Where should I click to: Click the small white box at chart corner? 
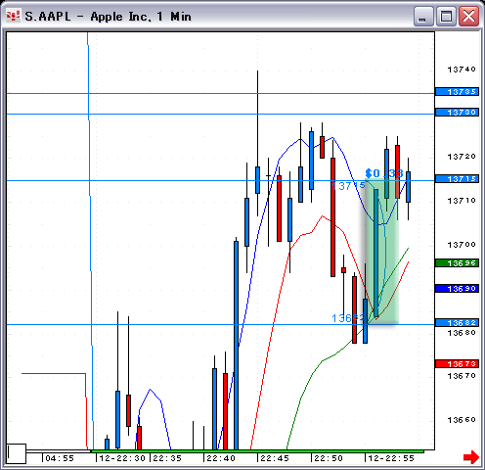17,453
